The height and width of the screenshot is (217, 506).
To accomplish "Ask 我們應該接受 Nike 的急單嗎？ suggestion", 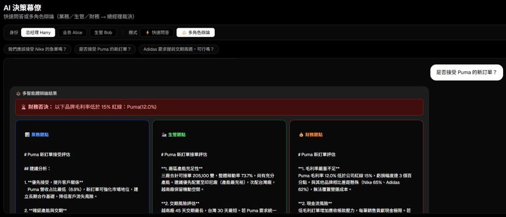I will pos(37,49).
